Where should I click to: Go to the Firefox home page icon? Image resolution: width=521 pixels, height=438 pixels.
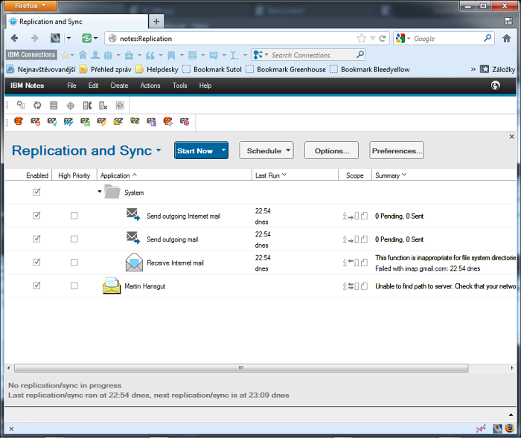click(506, 38)
